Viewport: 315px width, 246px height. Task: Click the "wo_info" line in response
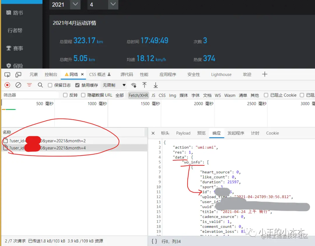195,162
